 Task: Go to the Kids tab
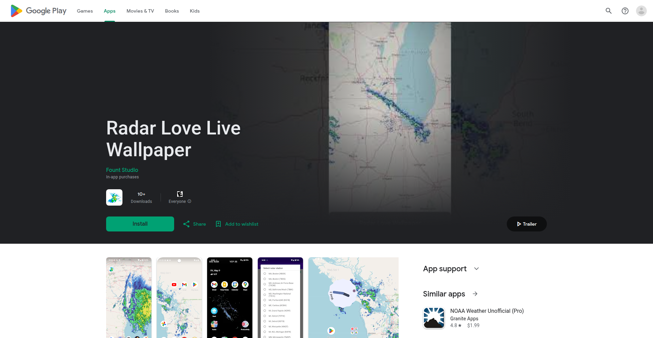pos(195,11)
